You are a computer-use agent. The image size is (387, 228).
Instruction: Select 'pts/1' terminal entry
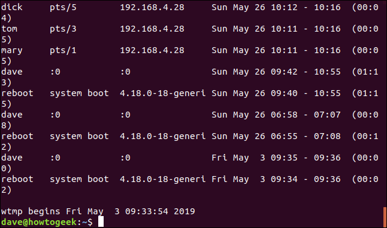[63, 51]
